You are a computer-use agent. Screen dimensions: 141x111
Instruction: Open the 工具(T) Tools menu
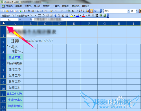tap(56, 6)
